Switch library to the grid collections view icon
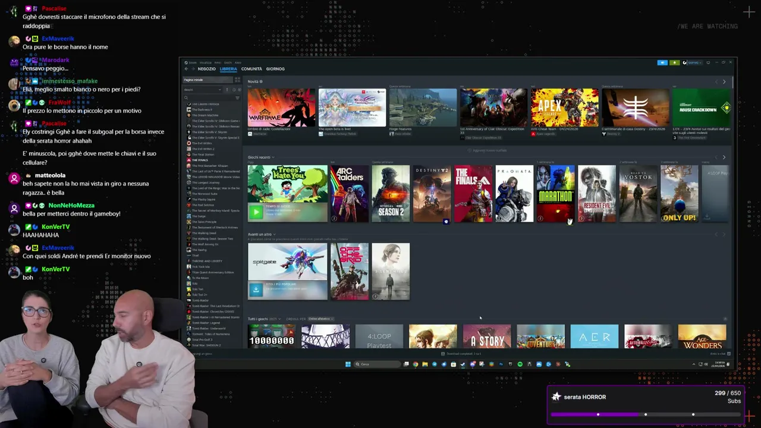 click(x=237, y=80)
